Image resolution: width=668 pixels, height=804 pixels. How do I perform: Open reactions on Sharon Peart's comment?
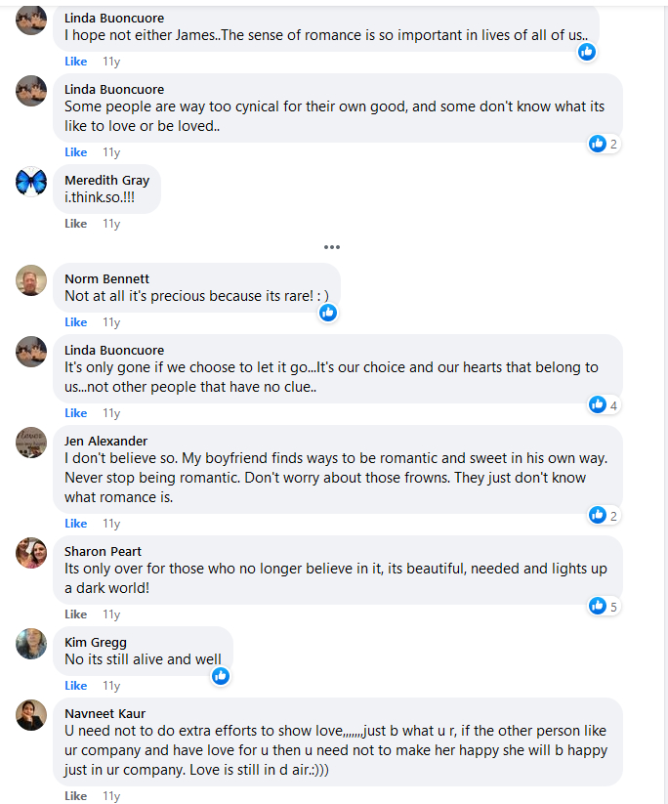605,606
